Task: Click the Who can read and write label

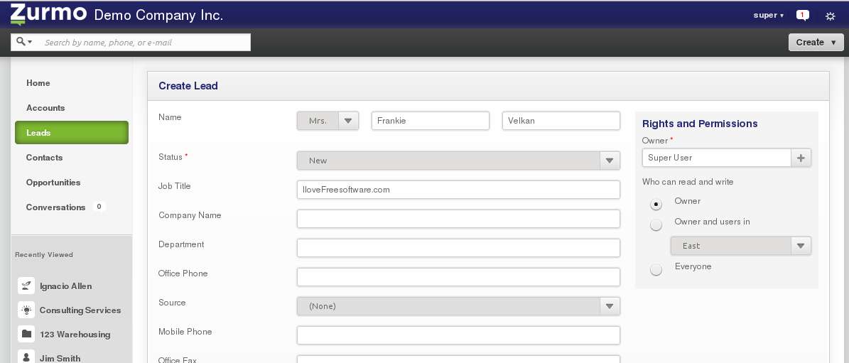Action: (x=688, y=182)
